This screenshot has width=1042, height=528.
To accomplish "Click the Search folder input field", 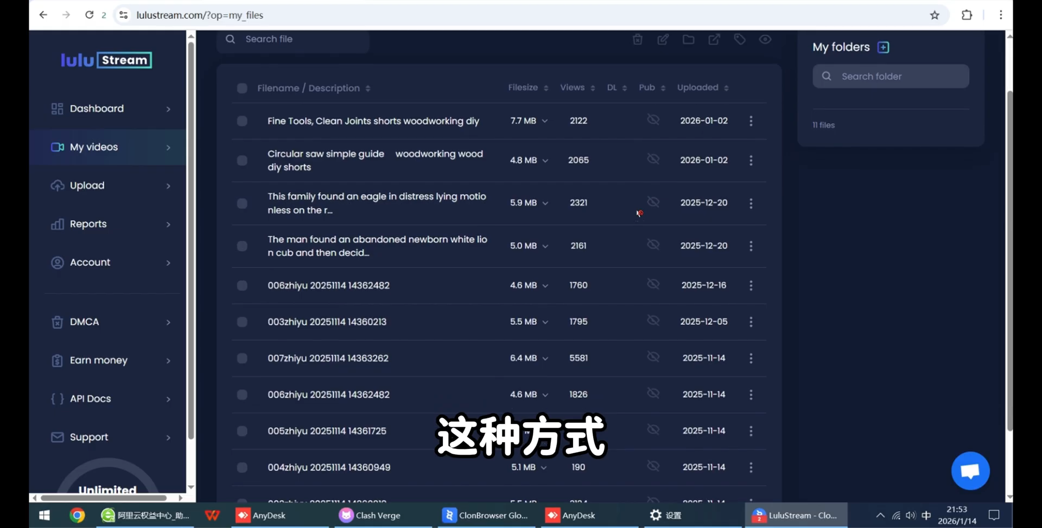I will [891, 76].
